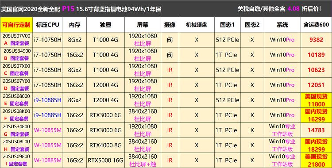Click i7-10750H in package A row
Viewport: 332px width, 168px height.
(x=48, y=40)
